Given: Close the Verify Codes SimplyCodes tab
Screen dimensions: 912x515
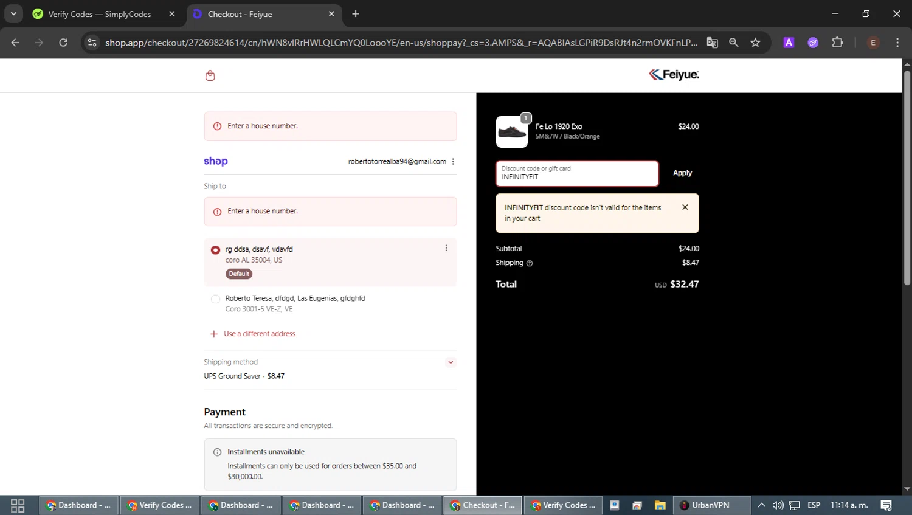Looking at the screenshot, I should (172, 14).
